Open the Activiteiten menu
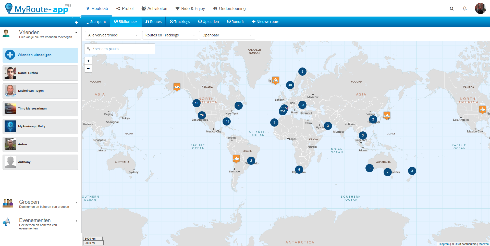 154,9
